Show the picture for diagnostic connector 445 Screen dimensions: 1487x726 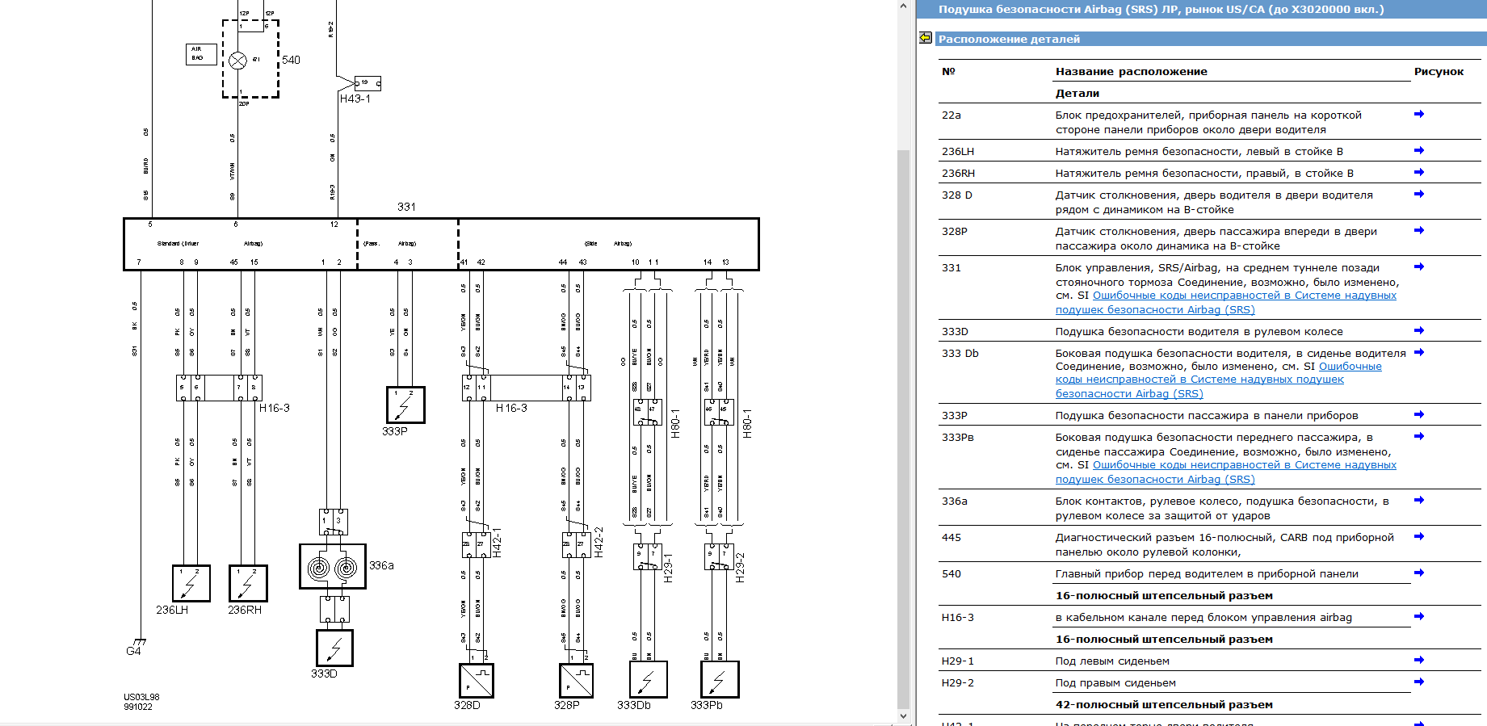point(1419,537)
